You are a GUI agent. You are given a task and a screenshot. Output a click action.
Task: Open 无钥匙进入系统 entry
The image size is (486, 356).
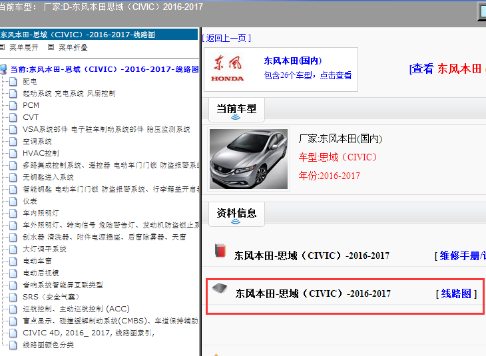[x=48, y=178]
